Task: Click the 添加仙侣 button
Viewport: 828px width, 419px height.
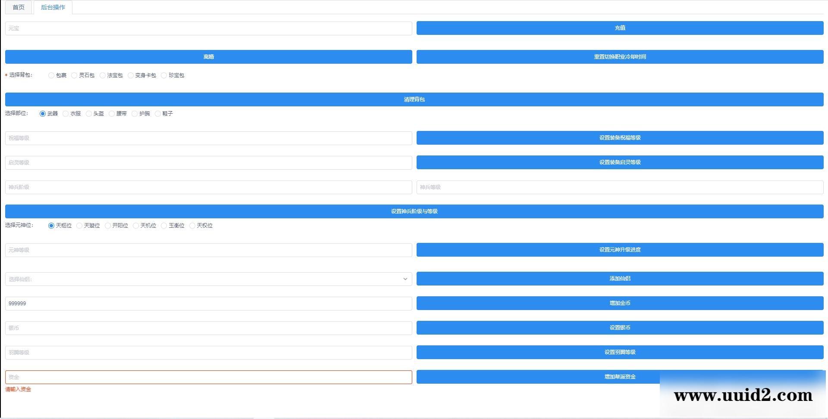Action: 620,279
